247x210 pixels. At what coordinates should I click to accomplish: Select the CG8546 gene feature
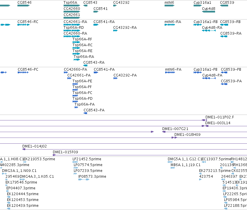pos(24,6)
